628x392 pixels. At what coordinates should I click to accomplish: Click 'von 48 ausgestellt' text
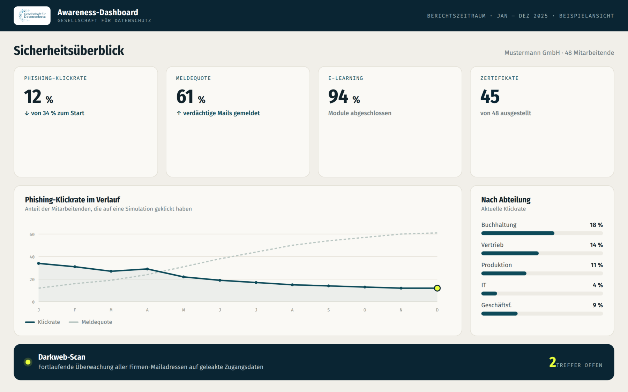pyautogui.click(x=506, y=113)
